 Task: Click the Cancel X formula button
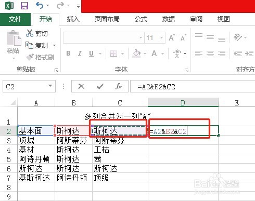(81, 86)
